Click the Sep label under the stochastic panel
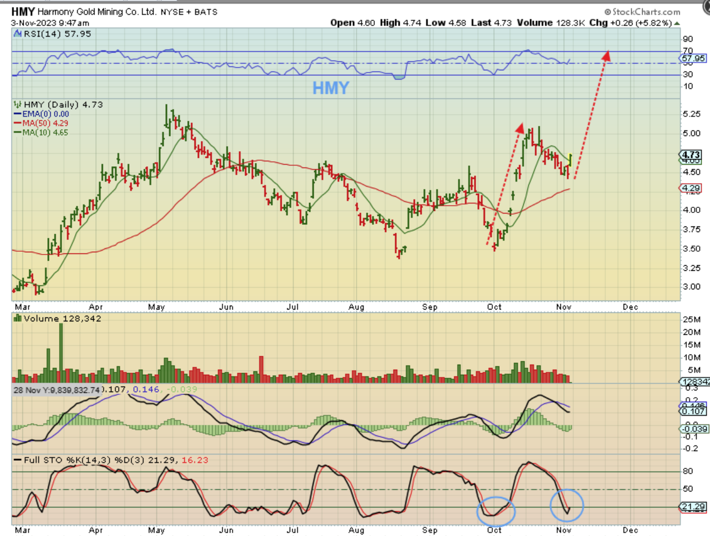The height and width of the screenshot is (536, 710). coord(430,530)
